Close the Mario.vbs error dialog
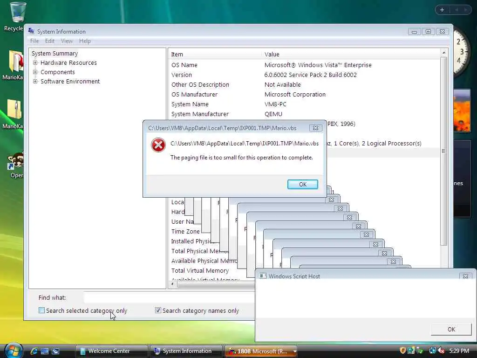The image size is (477, 358). click(315, 128)
